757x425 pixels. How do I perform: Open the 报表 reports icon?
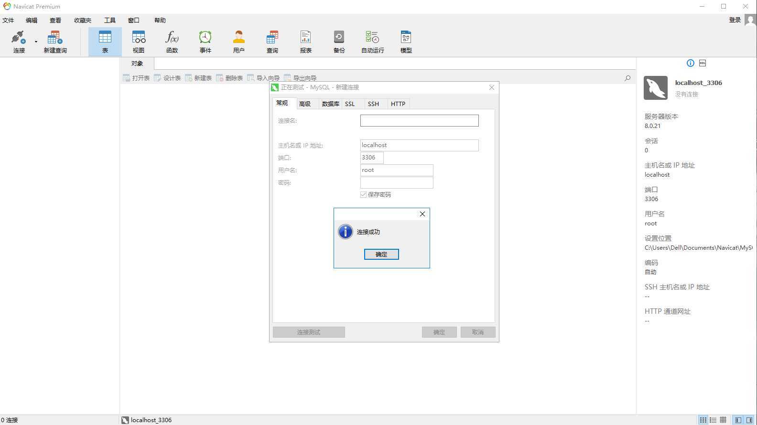305,42
